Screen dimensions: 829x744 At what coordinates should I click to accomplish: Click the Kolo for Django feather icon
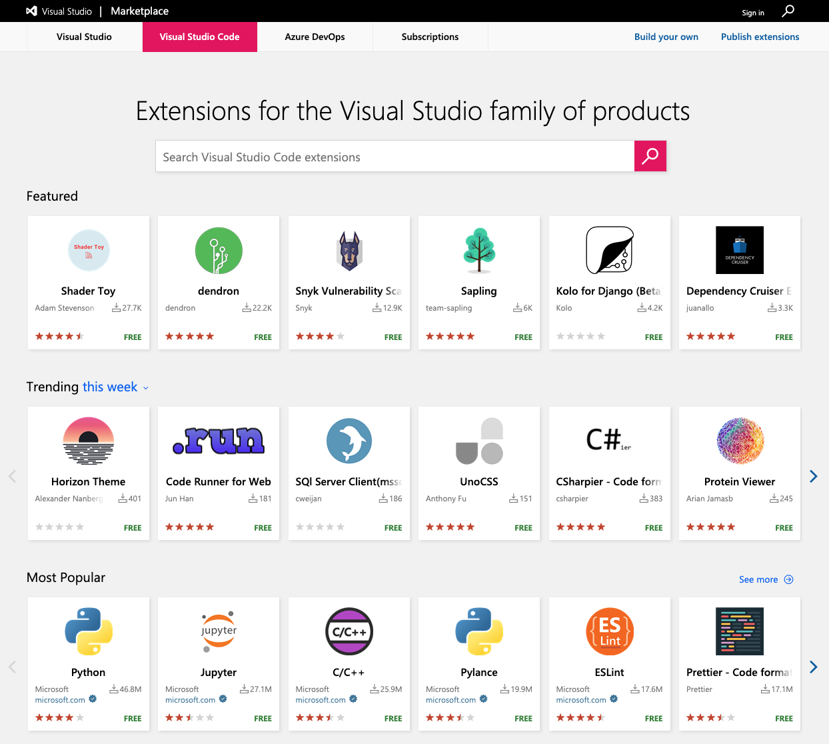[610, 250]
